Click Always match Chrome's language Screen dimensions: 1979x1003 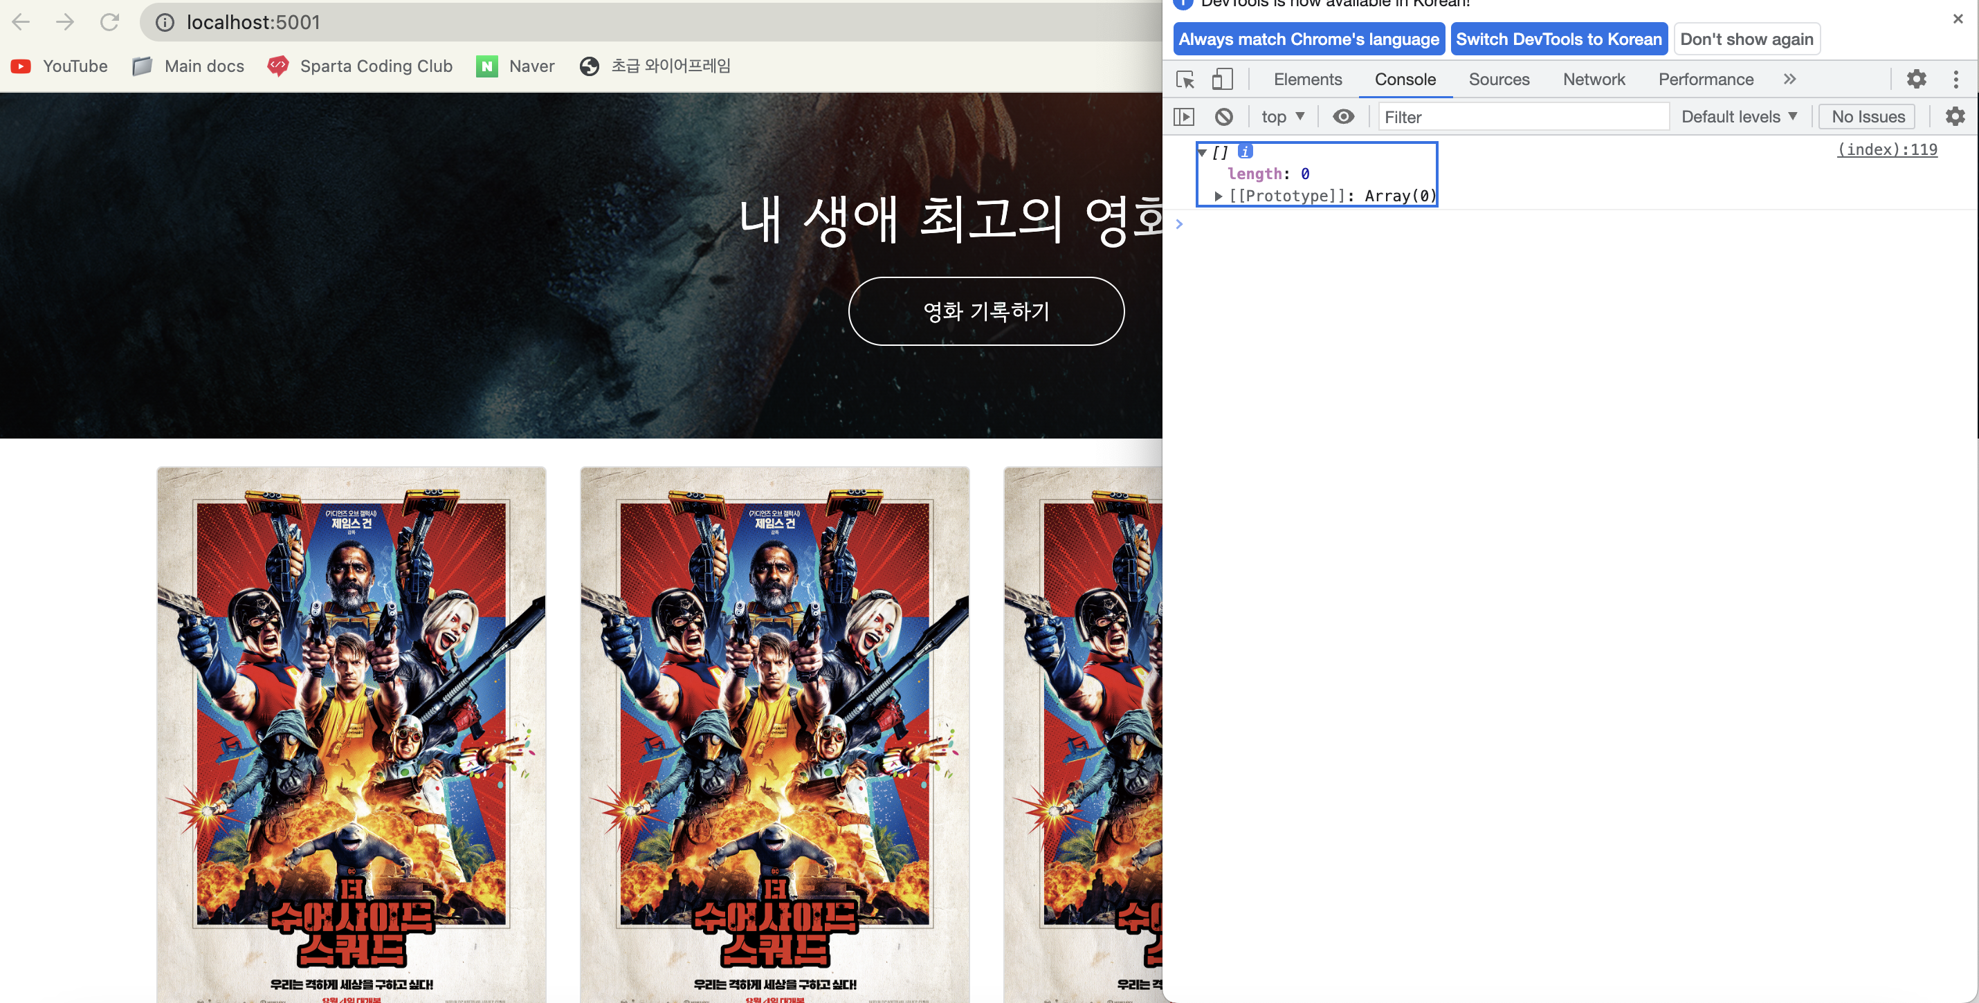(1308, 39)
